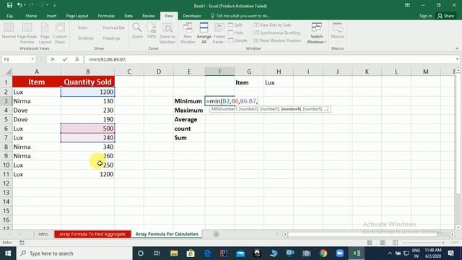Switch to Page Layout view
The height and width of the screenshot is (260, 462).
point(45,33)
